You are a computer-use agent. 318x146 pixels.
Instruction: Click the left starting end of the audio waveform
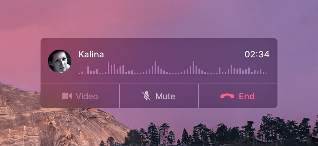pyautogui.click(x=80, y=73)
